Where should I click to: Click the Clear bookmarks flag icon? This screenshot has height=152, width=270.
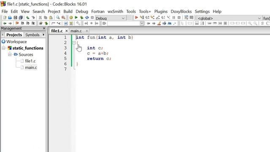point(33,23)
